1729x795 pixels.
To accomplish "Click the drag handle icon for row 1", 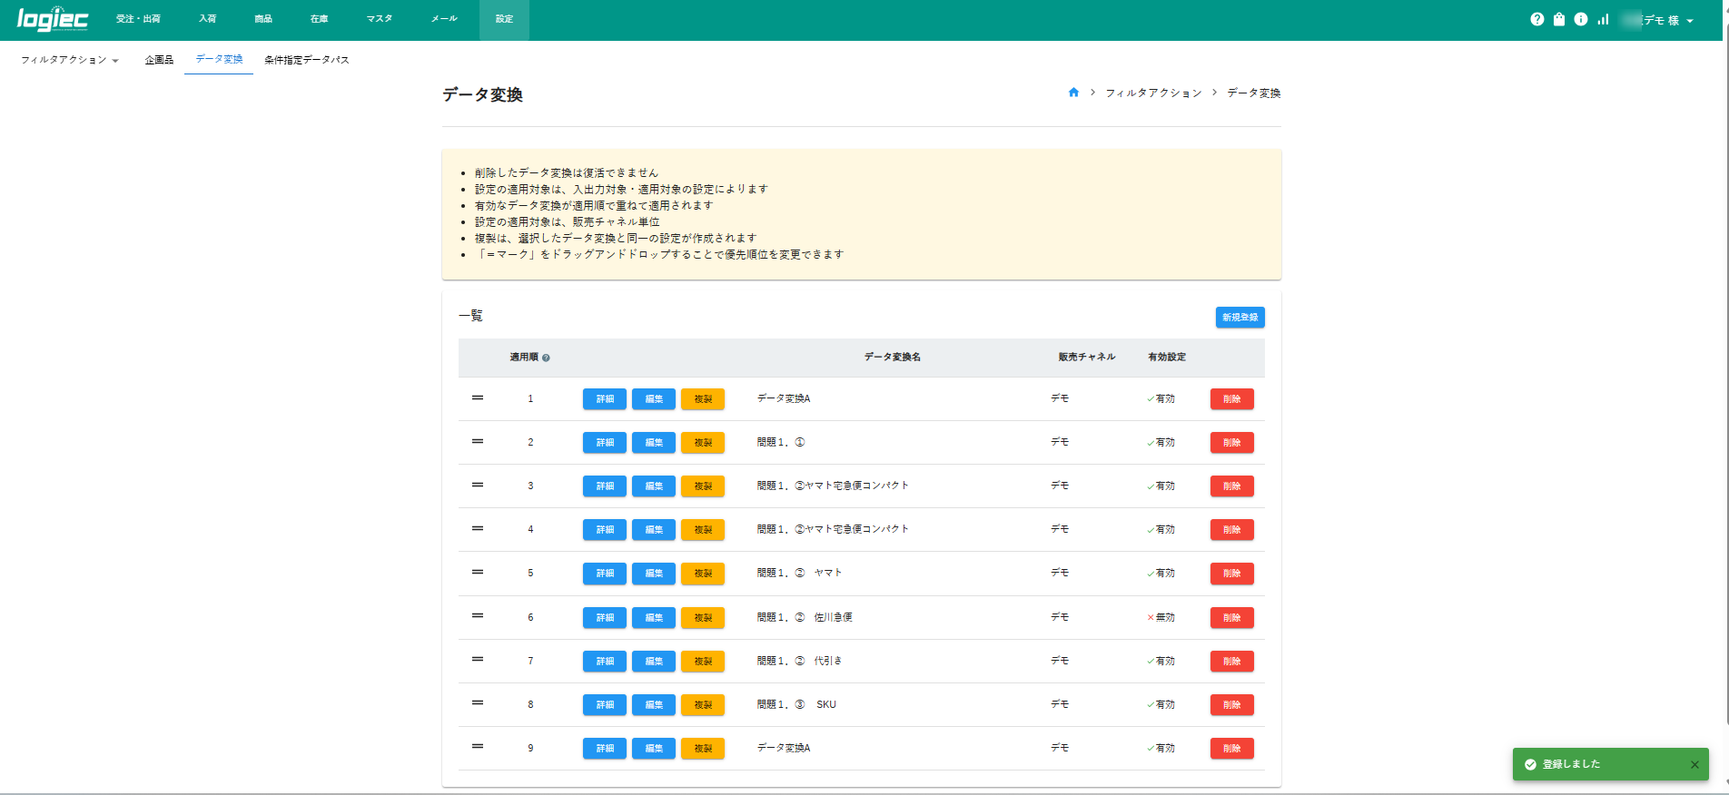I will coord(478,398).
